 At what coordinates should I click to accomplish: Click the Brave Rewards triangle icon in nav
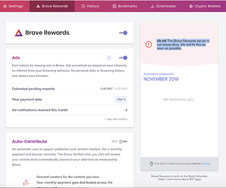[38, 6]
